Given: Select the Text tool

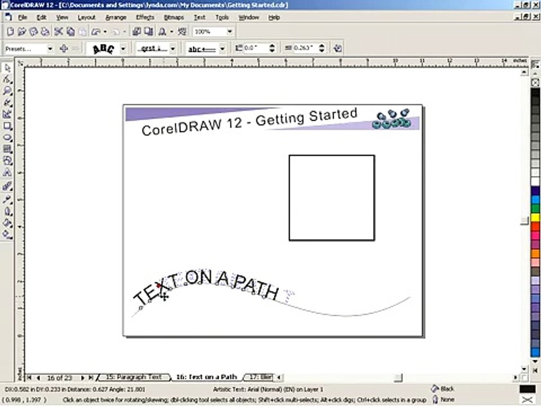Looking at the screenshot, I should (7, 173).
